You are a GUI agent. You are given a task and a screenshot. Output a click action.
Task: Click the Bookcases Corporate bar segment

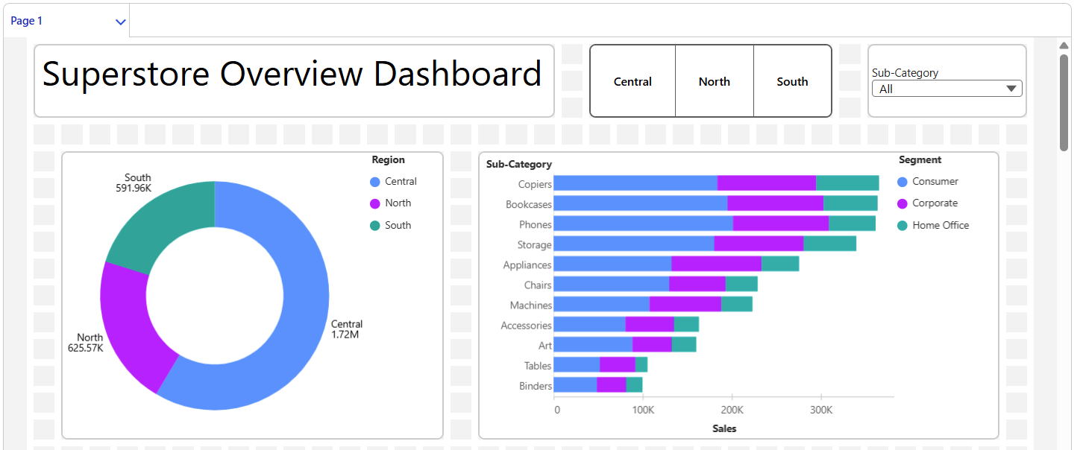(x=775, y=203)
